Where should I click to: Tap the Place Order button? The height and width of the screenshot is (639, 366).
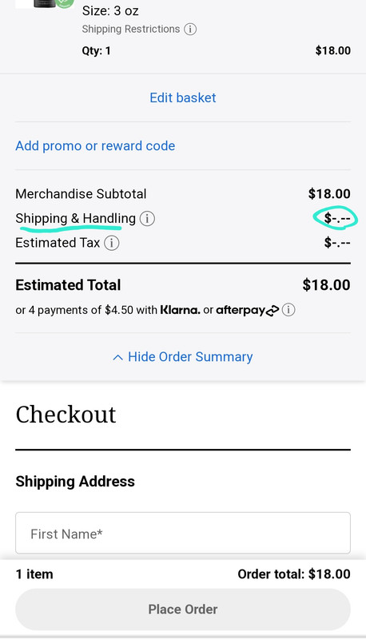pyautogui.click(x=182, y=609)
